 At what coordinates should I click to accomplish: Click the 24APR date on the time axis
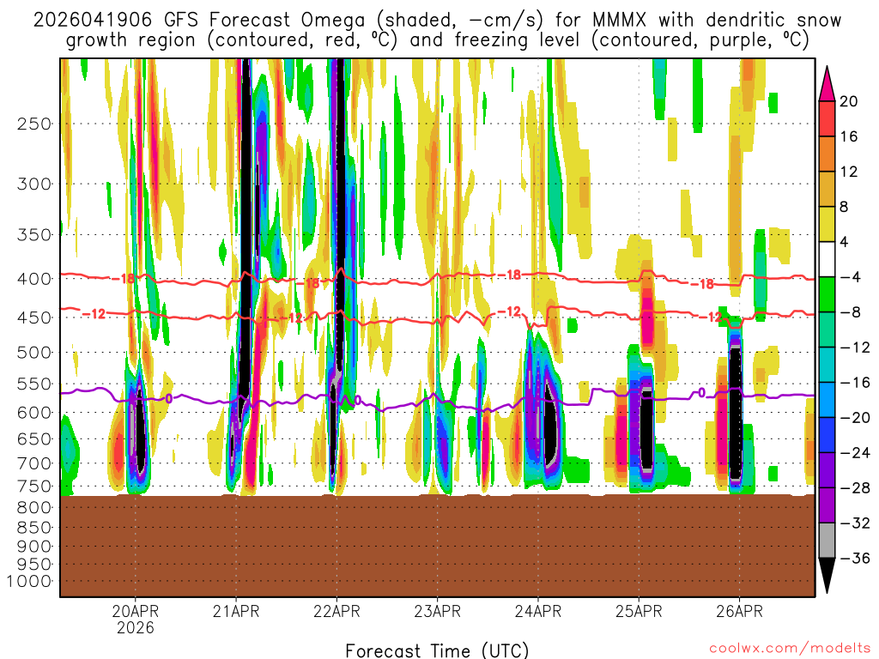click(x=538, y=612)
